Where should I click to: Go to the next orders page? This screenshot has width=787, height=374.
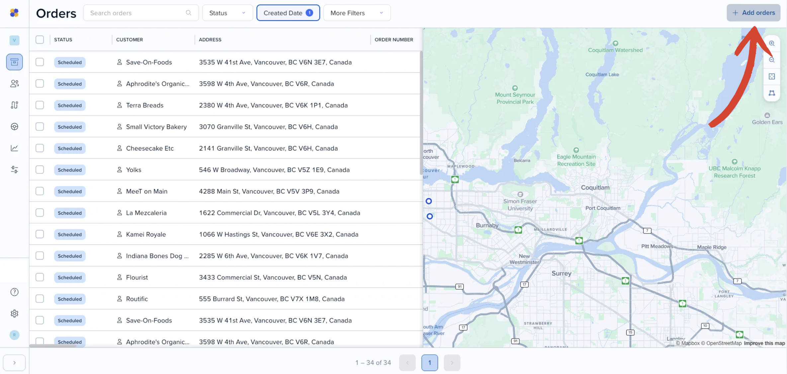coord(452,363)
